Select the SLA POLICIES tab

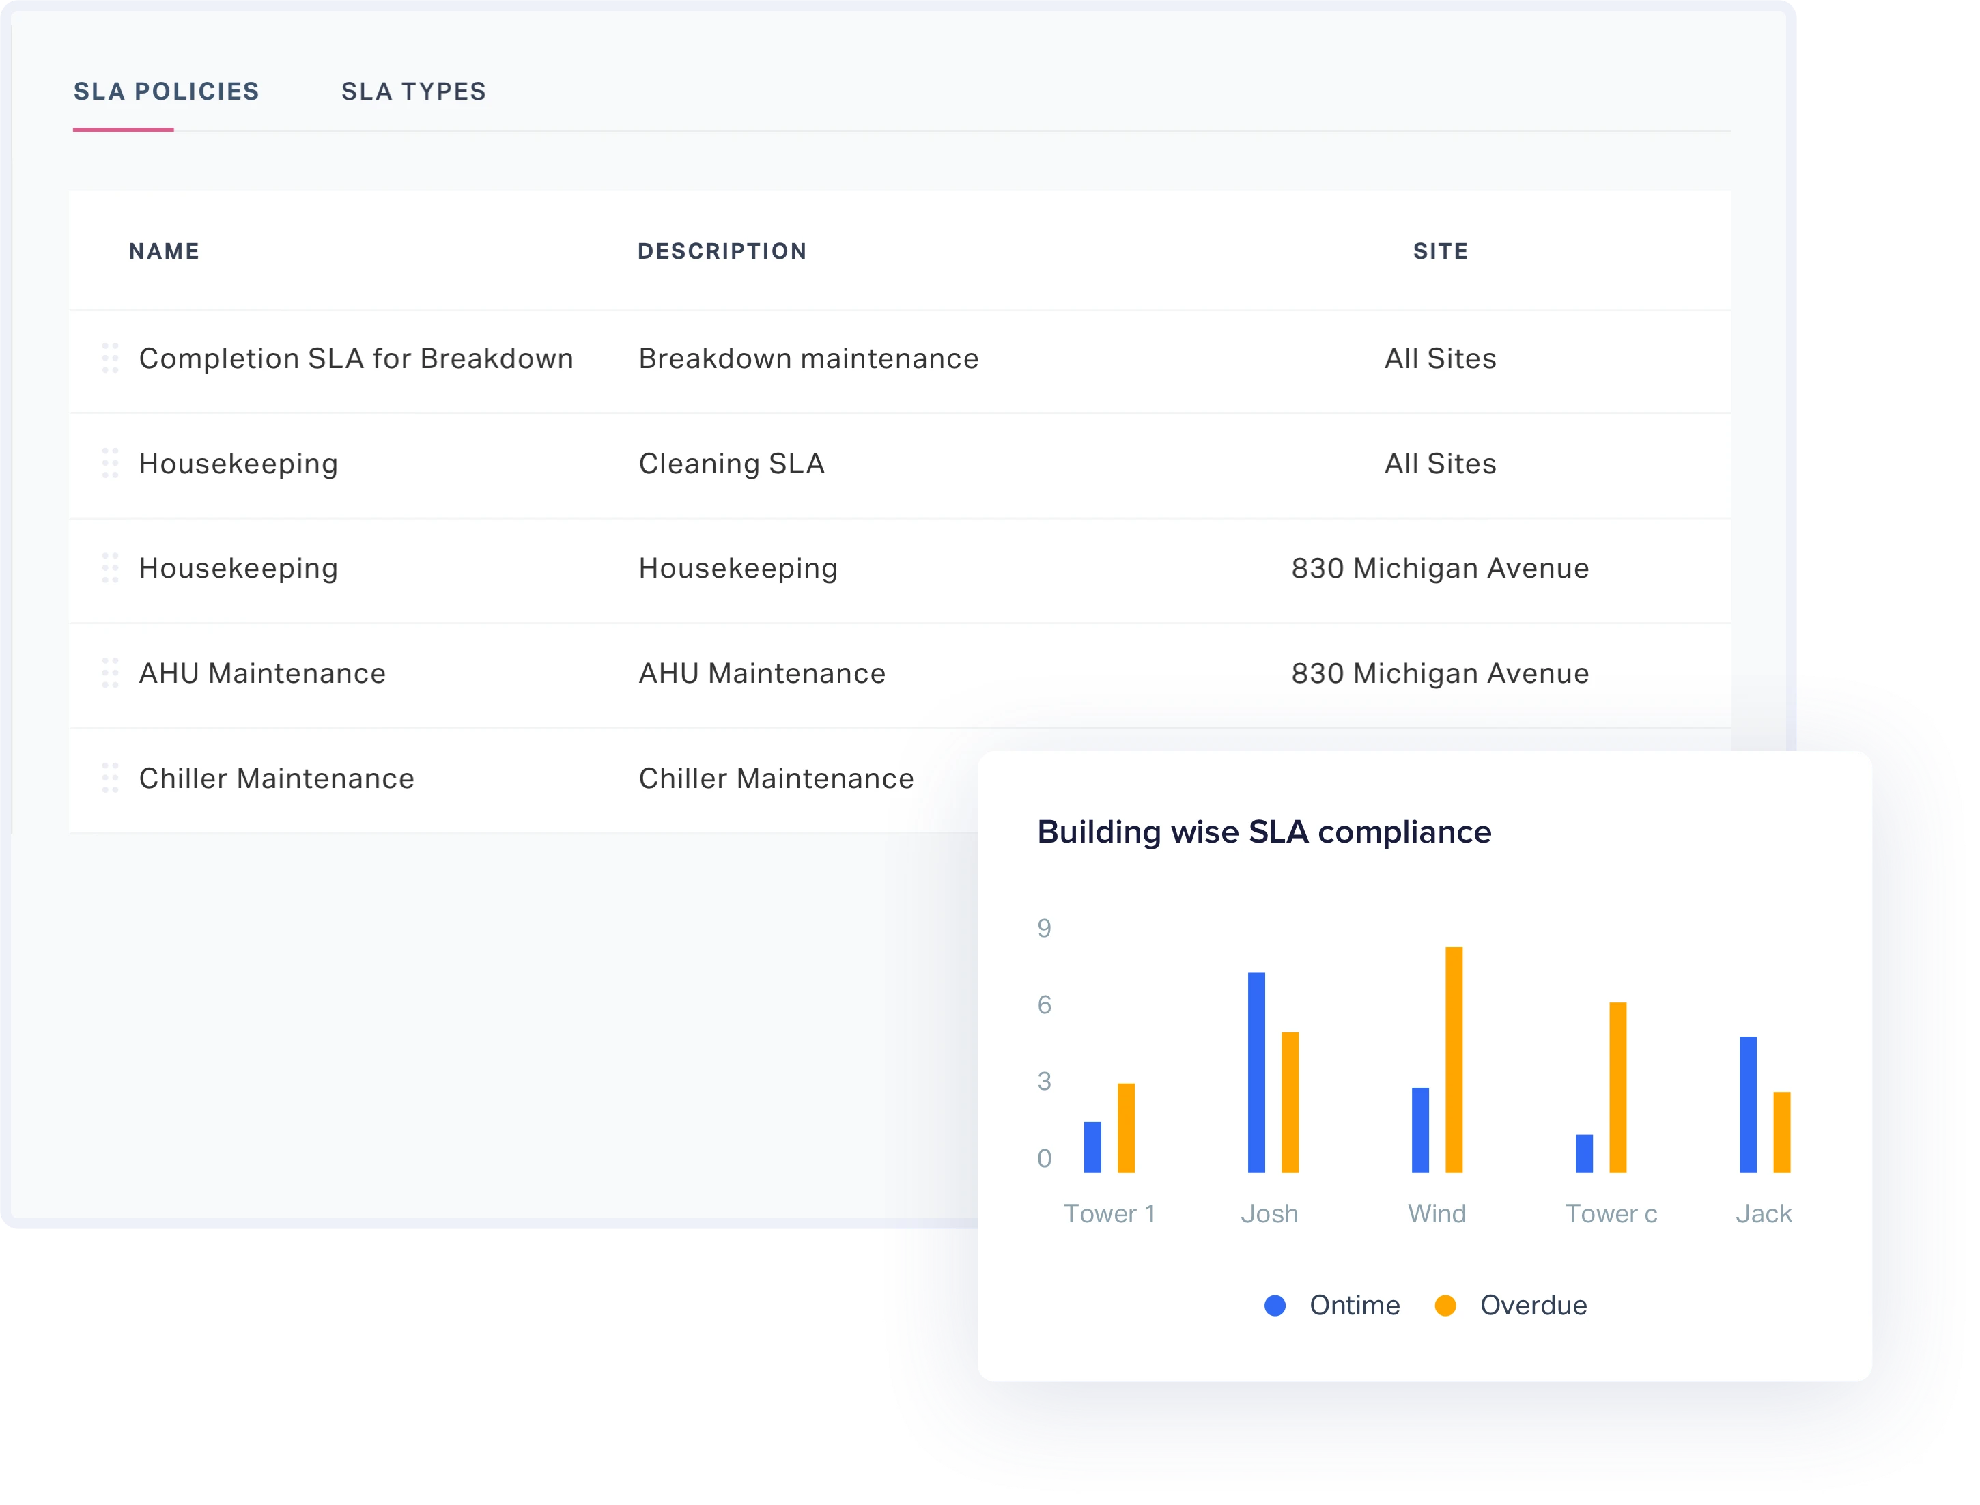pyautogui.click(x=167, y=91)
